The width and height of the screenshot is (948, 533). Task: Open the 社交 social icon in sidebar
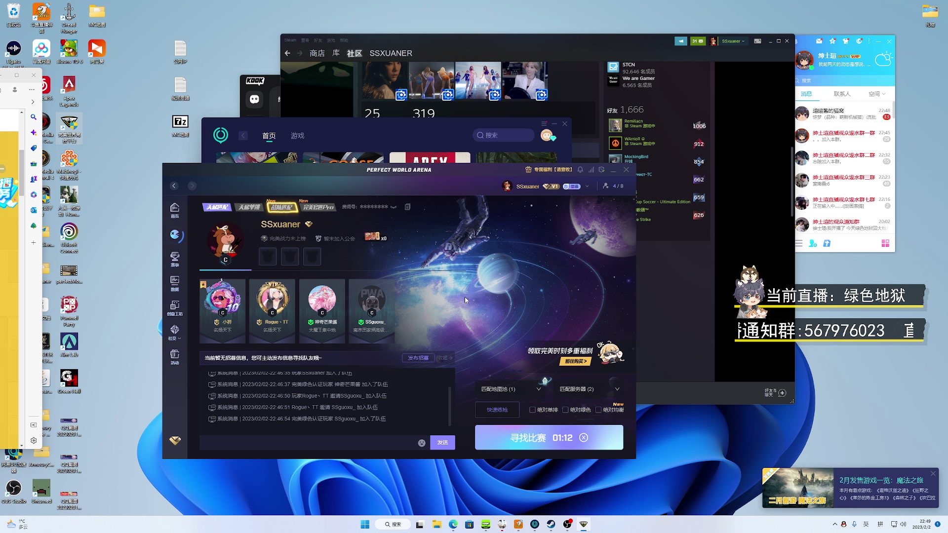[x=175, y=330]
